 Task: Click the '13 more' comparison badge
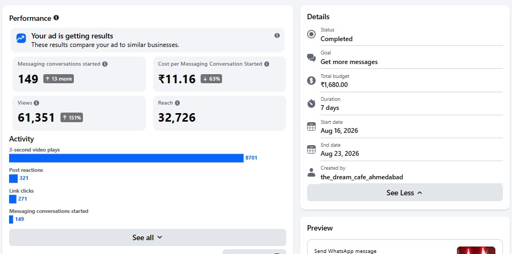coord(58,79)
